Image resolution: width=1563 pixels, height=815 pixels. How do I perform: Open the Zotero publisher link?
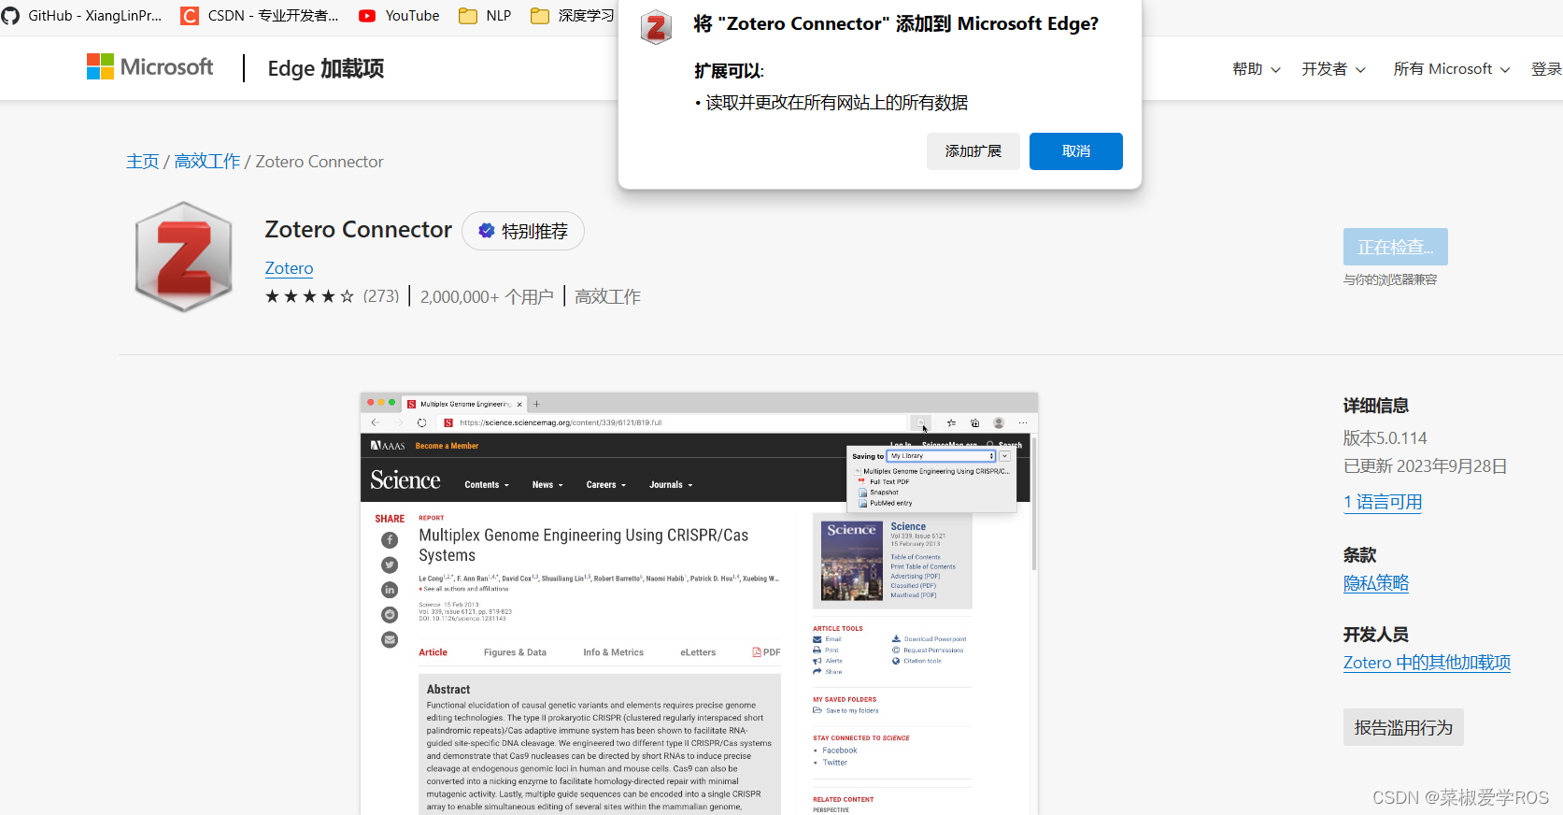tap(289, 268)
